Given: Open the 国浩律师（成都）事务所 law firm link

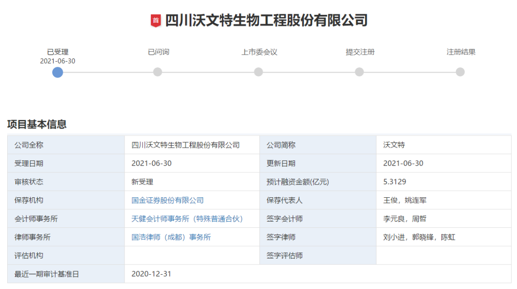Looking at the screenshot, I should [x=171, y=237].
